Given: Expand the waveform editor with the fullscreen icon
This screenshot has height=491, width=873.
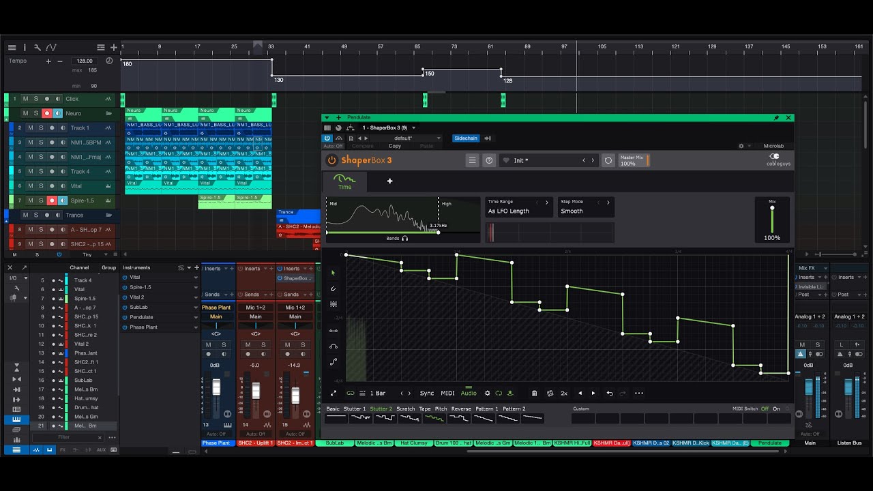Looking at the screenshot, I should [x=334, y=393].
